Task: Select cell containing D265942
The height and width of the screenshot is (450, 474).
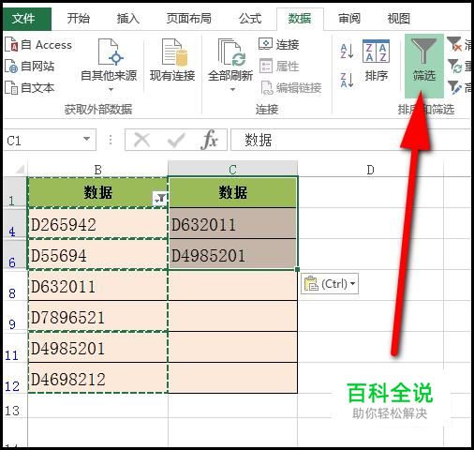Action: tap(97, 223)
